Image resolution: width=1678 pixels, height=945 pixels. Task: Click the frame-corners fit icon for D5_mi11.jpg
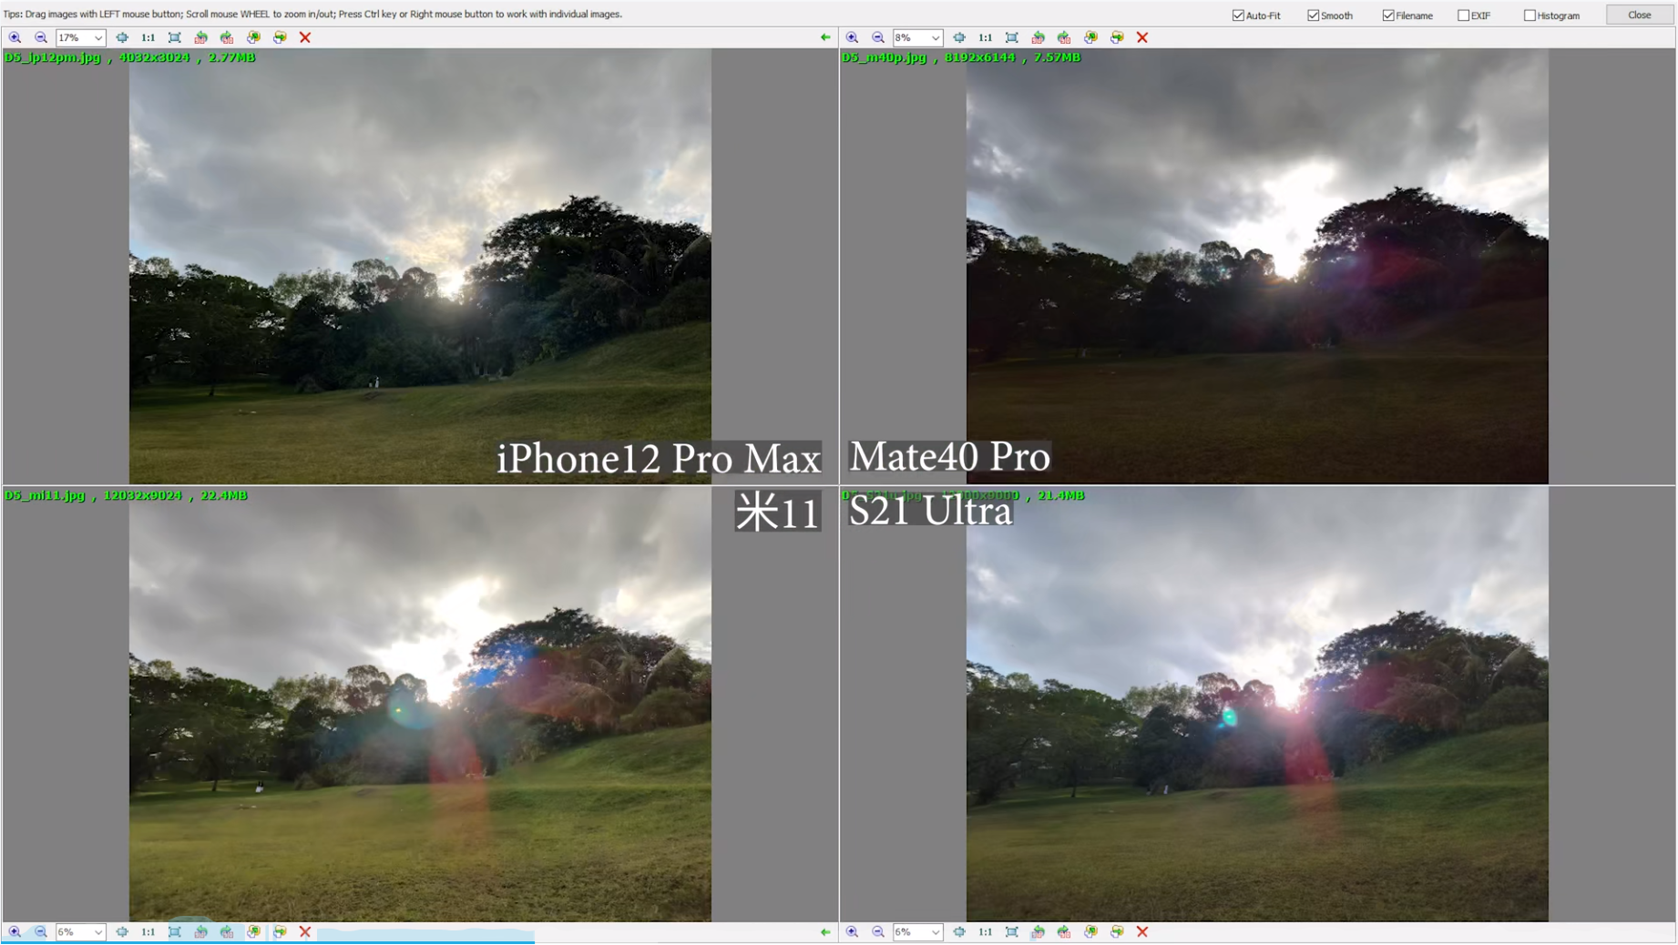click(174, 931)
